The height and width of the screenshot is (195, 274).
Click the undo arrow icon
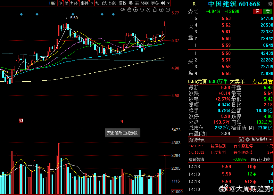[142, 10]
